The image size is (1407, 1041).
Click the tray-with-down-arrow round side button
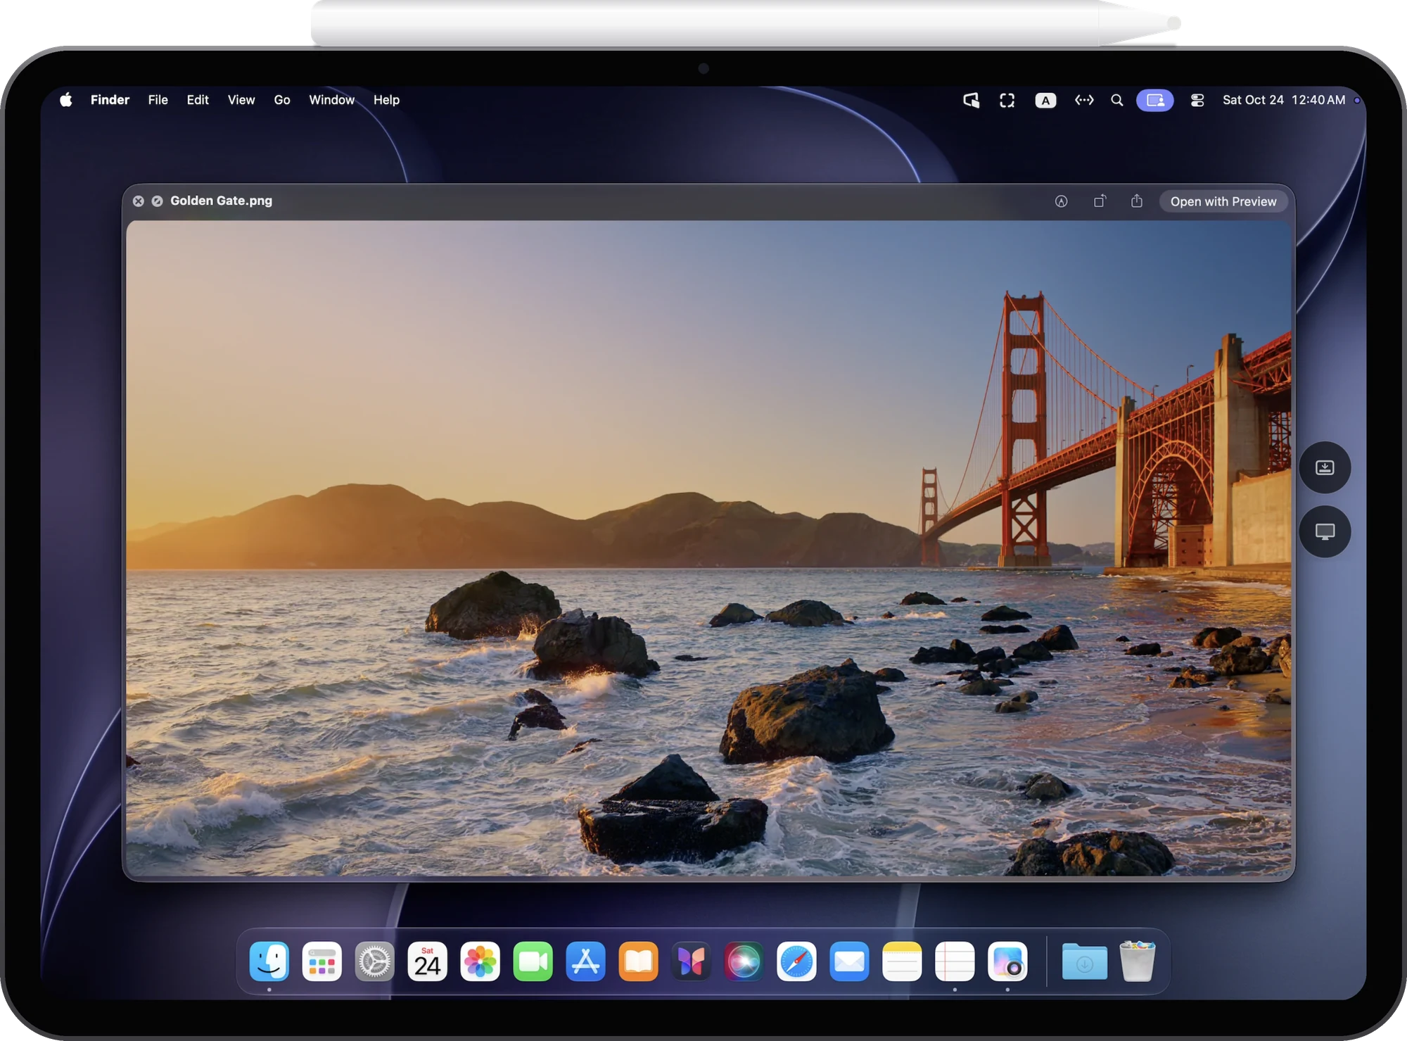pyautogui.click(x=1325, y=467)
